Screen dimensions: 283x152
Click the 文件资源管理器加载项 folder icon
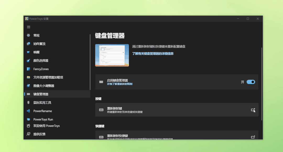click(x=28, y=77)
